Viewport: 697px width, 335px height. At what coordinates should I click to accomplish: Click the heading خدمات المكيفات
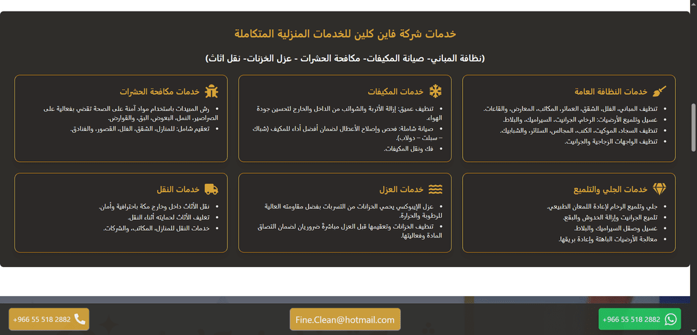tap(395, 92)
